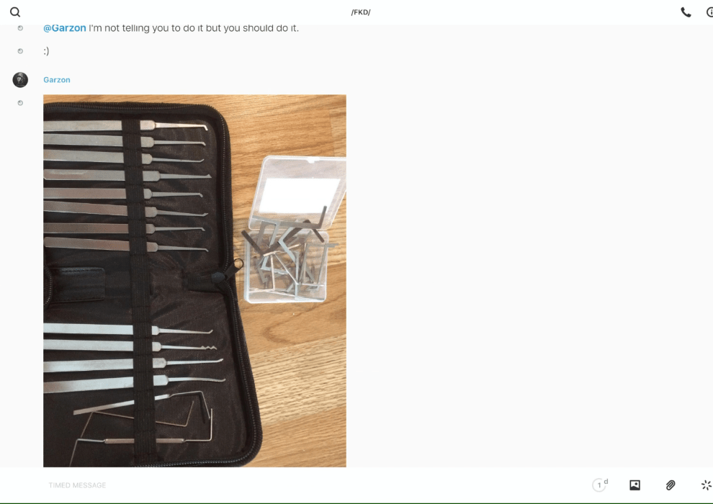713x504 pixels.
Task: Send a ping with the burst icon
Action: pos(707,485)
